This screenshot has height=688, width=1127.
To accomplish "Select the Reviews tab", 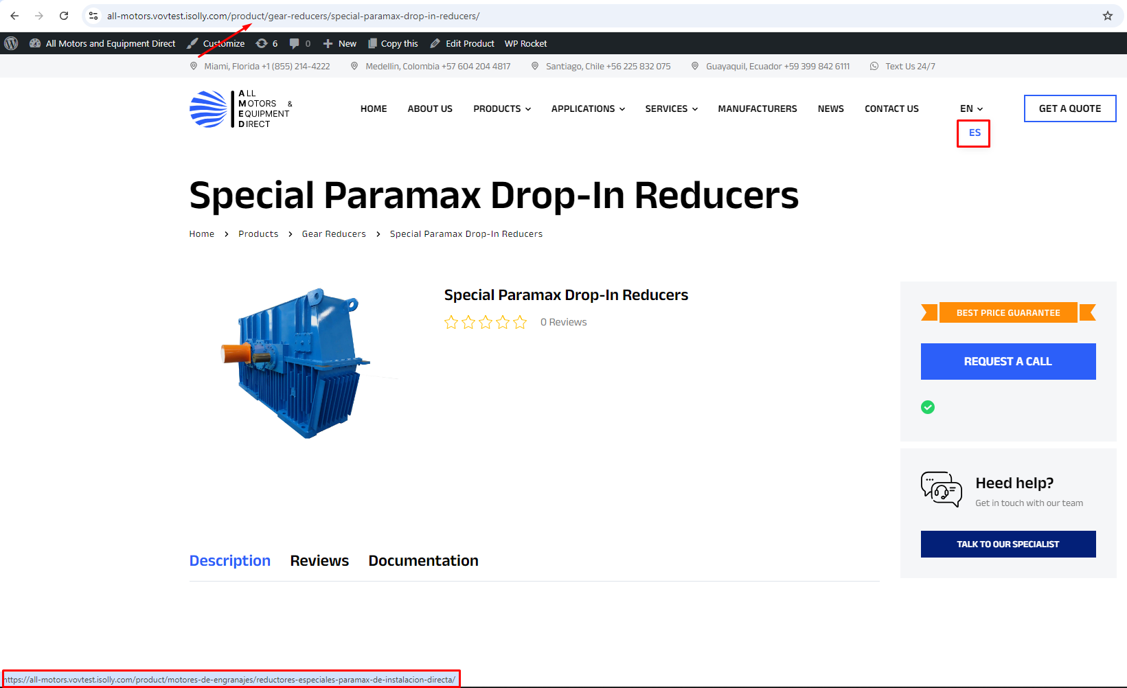I will point(319,561).
